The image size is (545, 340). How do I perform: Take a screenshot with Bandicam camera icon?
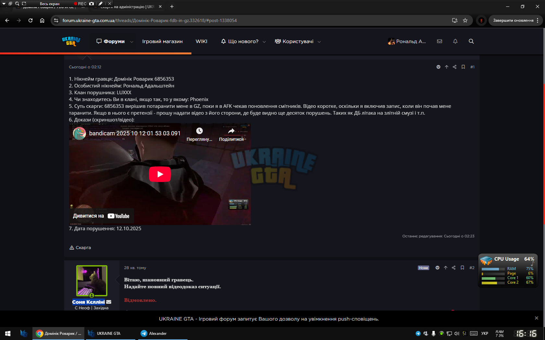pyautogui.click(x=91, y=4)
